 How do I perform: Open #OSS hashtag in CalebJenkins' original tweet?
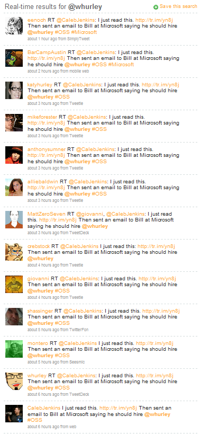click(x=35, y=420)
